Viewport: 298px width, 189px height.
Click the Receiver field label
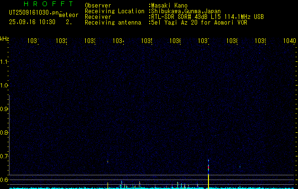pyautogui.click(x=98, y=17)
